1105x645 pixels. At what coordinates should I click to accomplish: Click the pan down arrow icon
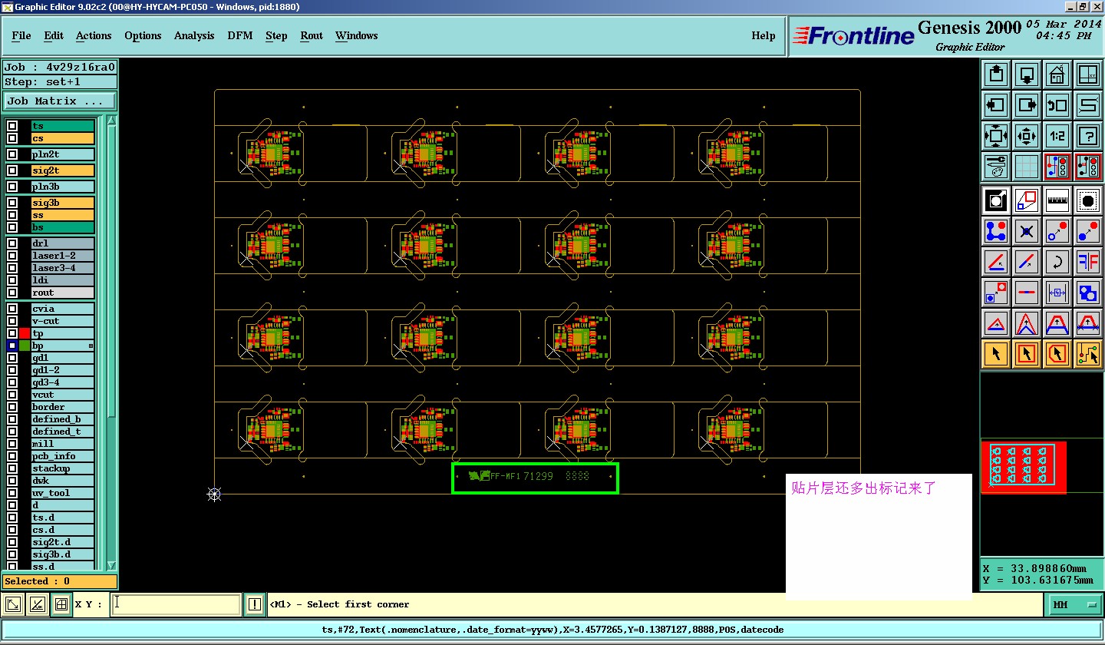(x=1027, y=75)
